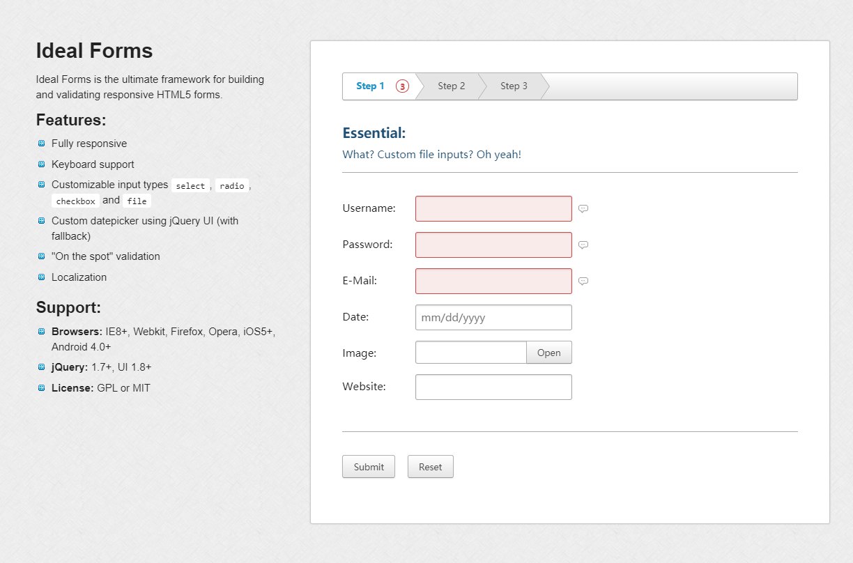Click the bullet icon before License
Screen dimensions: 853x563
(42, 388)
